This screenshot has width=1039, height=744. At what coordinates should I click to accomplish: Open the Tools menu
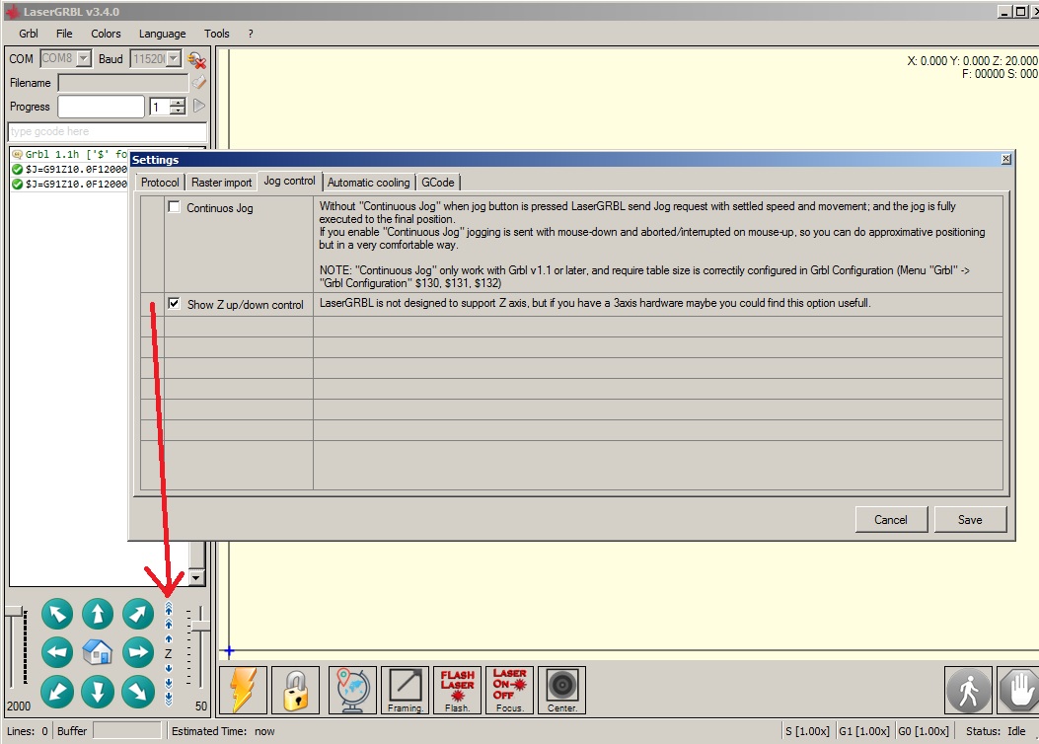217,34
